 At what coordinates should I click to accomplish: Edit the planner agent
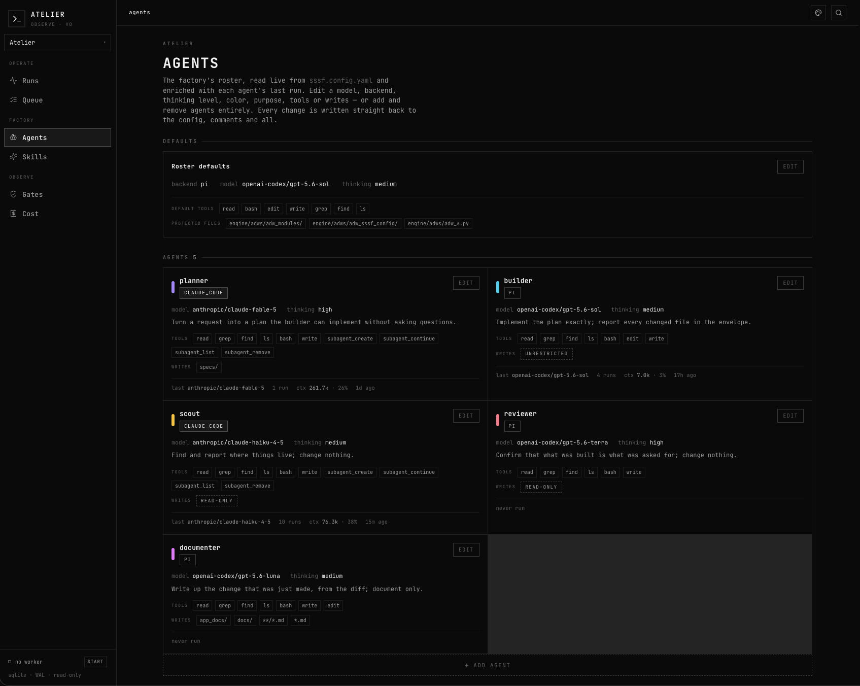pyautogui.click(x=466, y=283)
